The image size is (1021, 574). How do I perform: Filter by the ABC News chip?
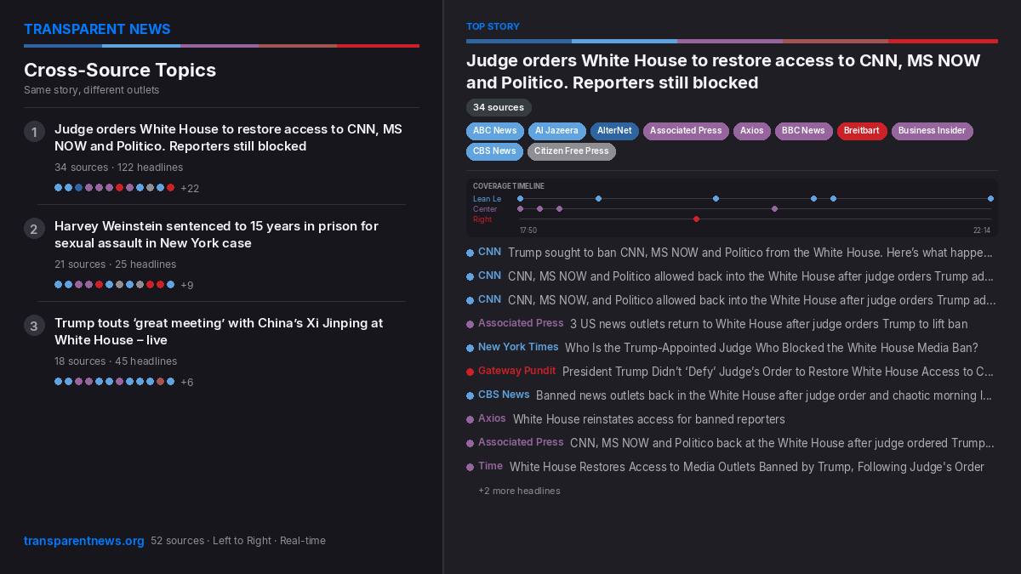coord(494,131)
